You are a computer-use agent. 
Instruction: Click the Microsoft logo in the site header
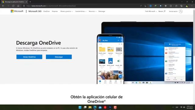(x=17, y=11)
